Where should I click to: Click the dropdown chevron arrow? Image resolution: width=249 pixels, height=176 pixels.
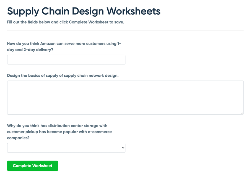123,148
